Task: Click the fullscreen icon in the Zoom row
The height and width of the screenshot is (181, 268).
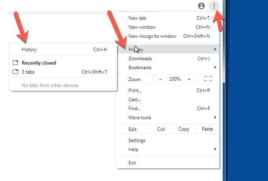Action: coord(208,79)
